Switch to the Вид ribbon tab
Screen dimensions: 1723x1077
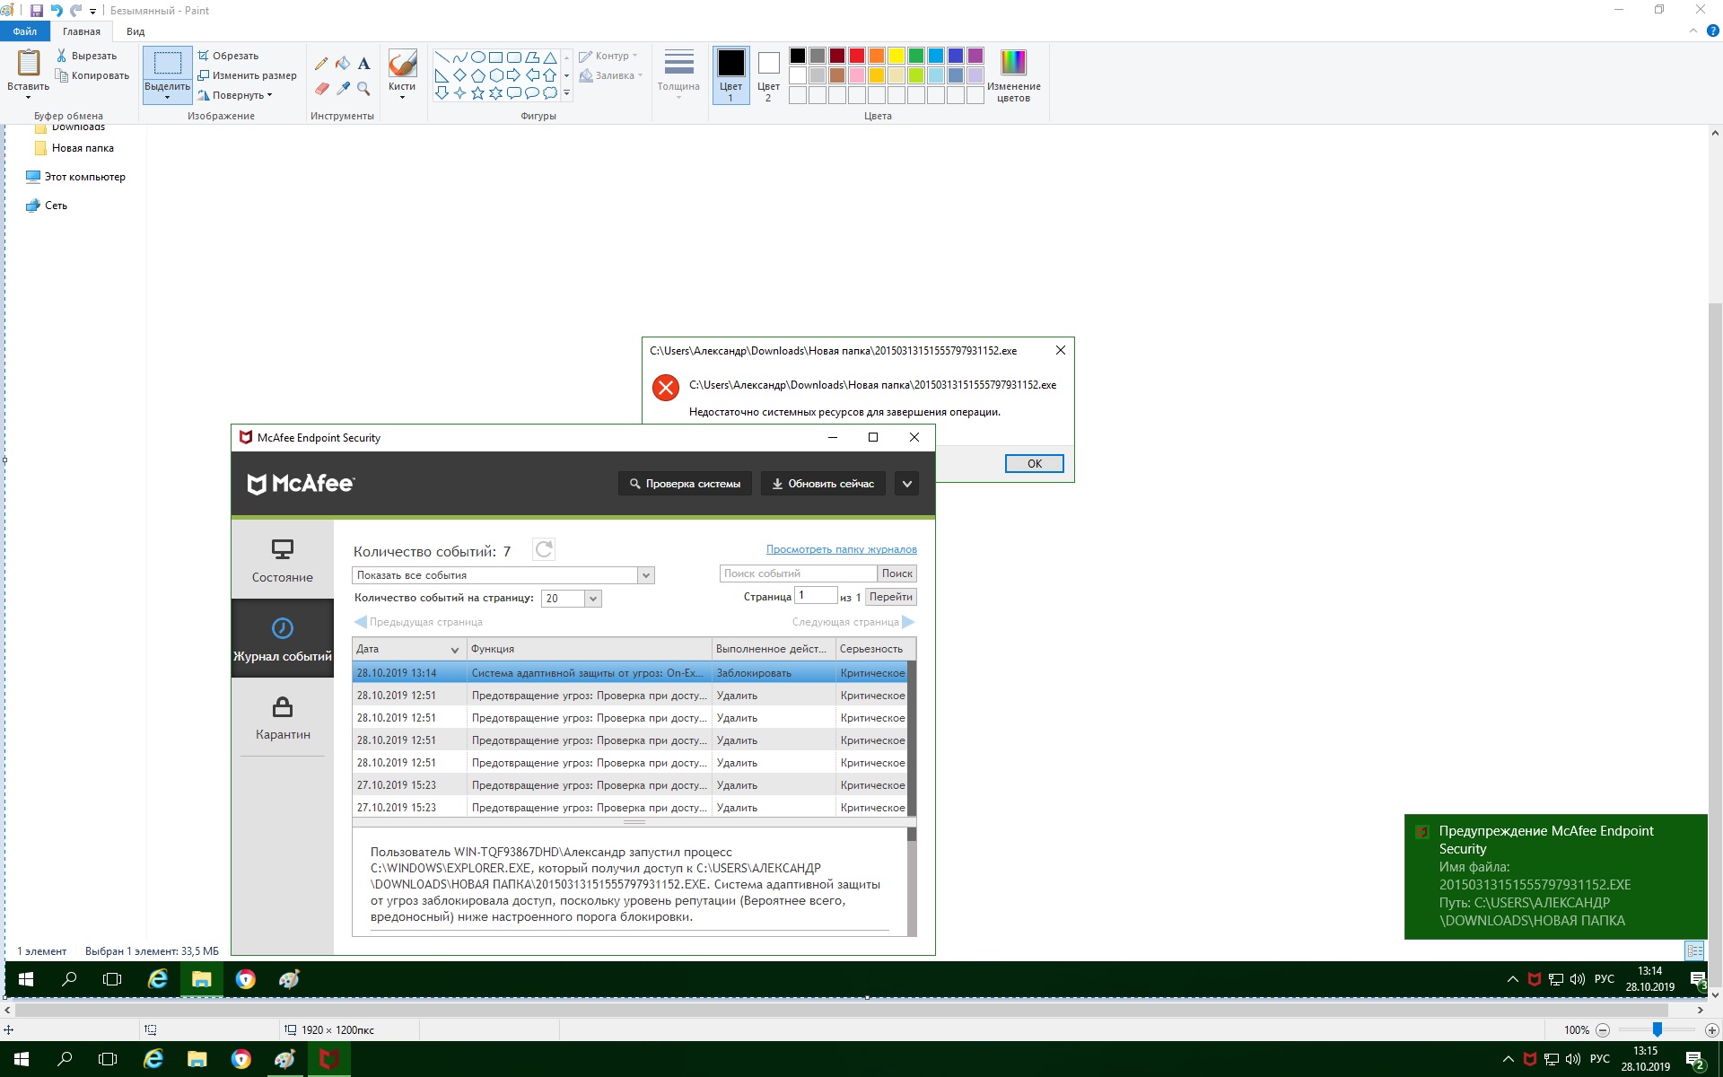click(x=136, y=31)
